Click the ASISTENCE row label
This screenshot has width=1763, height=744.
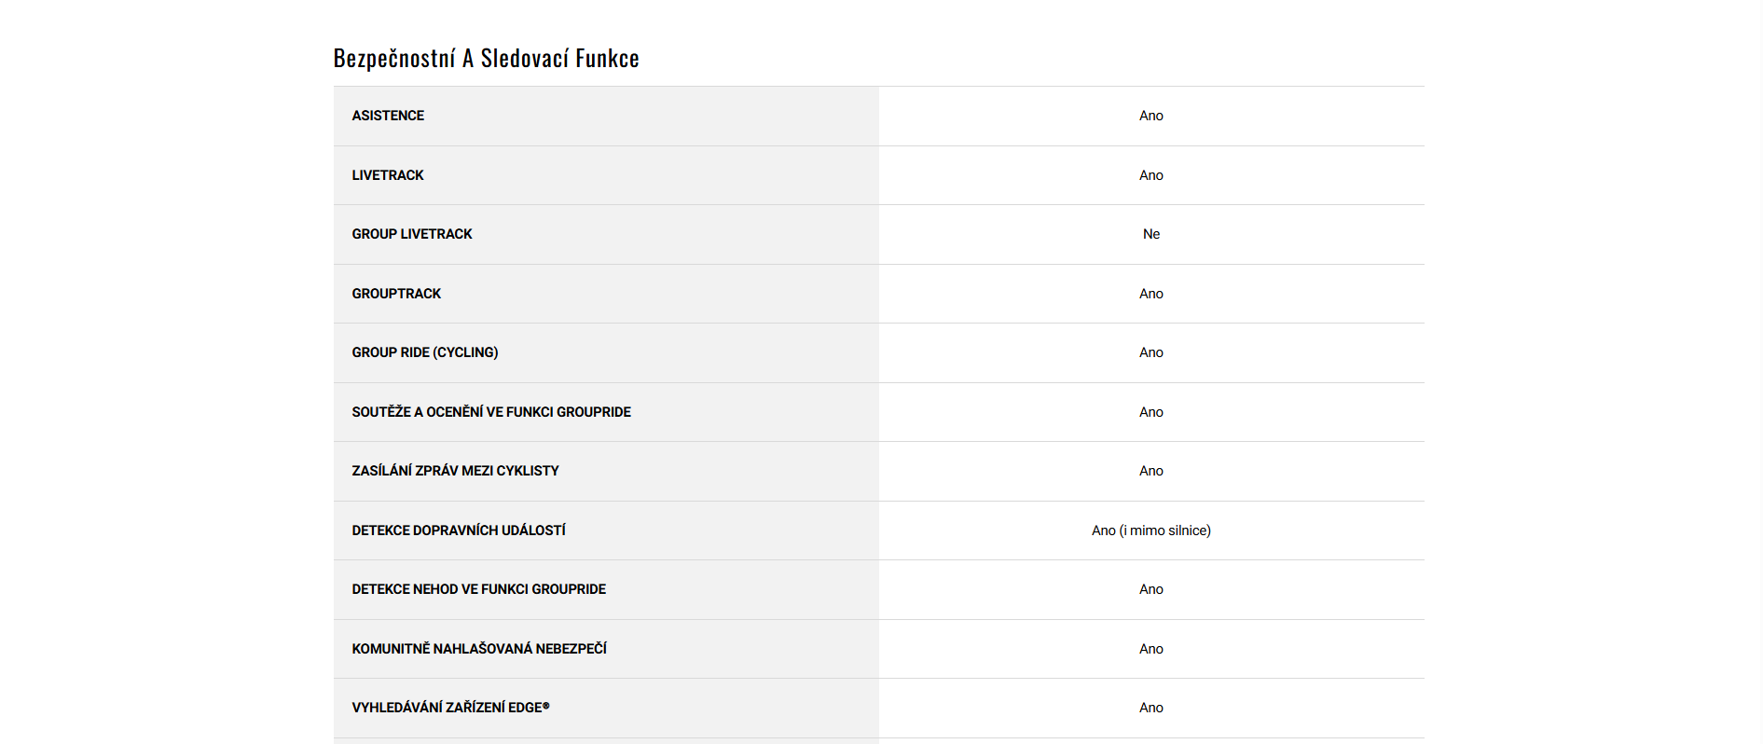pos(388,116)
